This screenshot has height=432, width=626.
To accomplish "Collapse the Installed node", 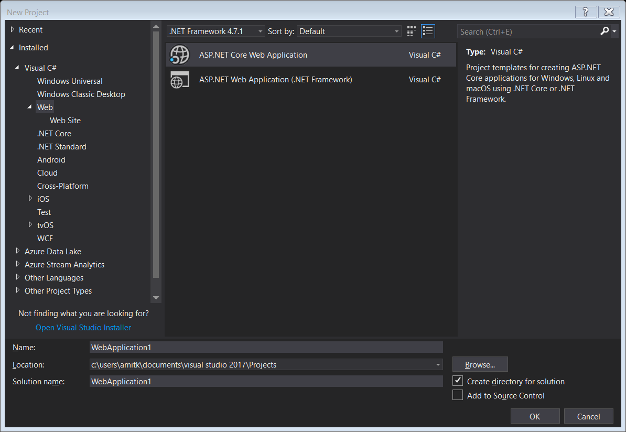I will pos(12,48).
